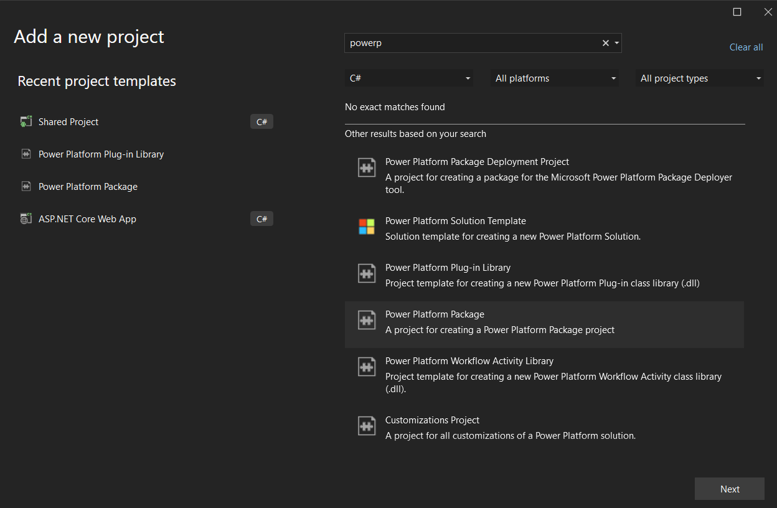Close the Add a new project dialog
Image resolution: width=777 pixels, height=508 pixels.
coord(768,12)
